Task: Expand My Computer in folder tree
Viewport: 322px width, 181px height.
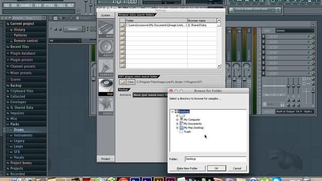Action: 177,120
